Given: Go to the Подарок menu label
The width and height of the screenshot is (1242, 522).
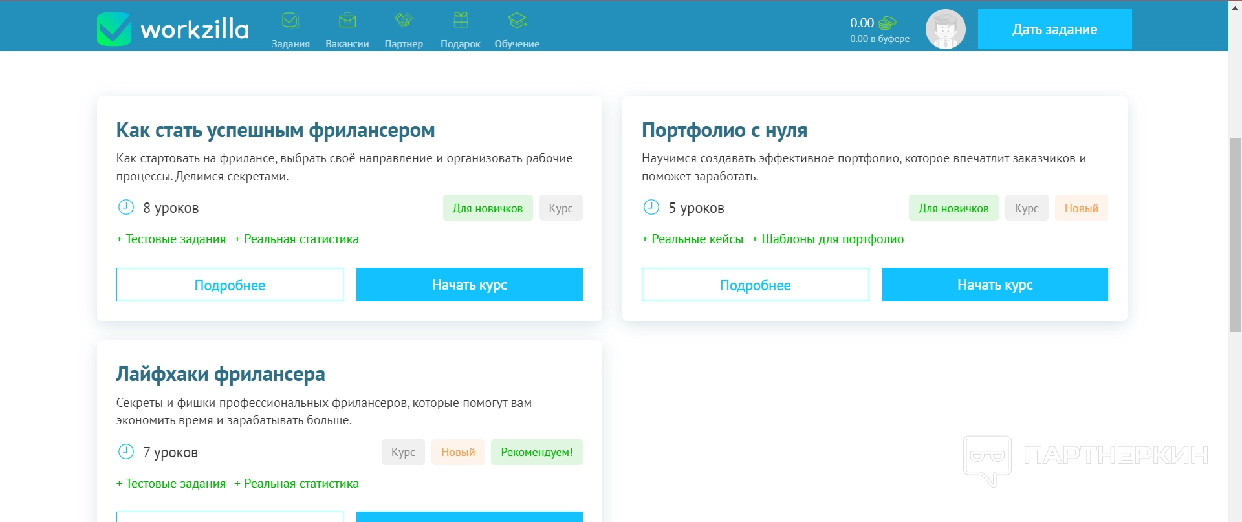Looking at the screenshot, I should 461,44.
